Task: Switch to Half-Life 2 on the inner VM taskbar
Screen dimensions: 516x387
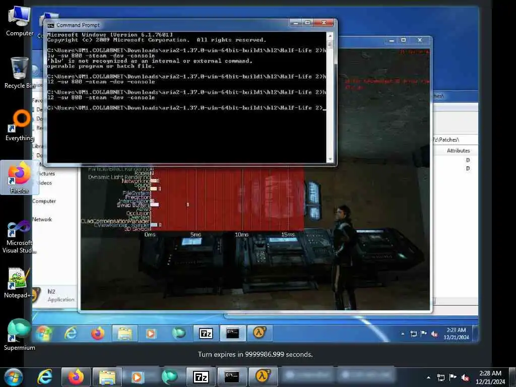Action: (260, 334)
